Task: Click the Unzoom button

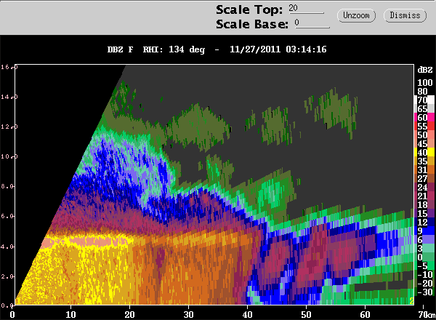Action: [x=356, y=15]
